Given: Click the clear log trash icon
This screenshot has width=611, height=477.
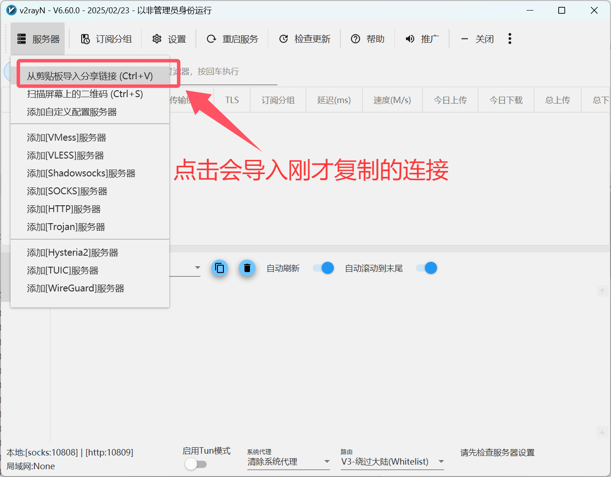Looking at the screenshot, I should pyautogui.click(x=247, y=268).
